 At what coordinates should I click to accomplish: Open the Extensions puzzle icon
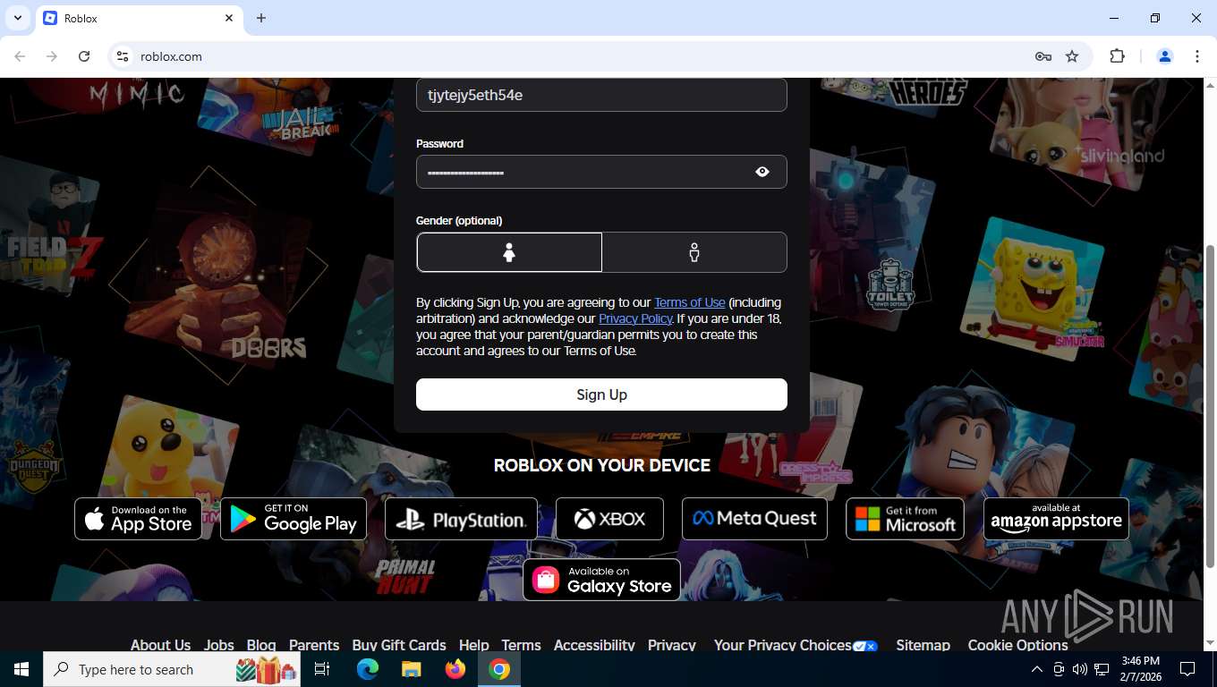[1117, 56]
